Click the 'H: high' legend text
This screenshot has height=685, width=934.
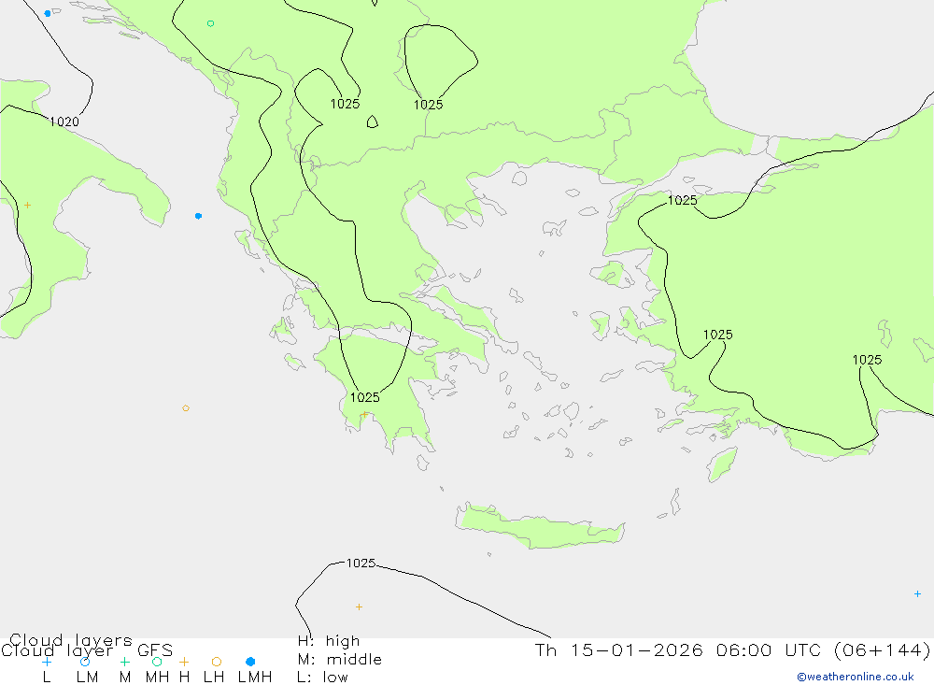[x=329, y=641]
